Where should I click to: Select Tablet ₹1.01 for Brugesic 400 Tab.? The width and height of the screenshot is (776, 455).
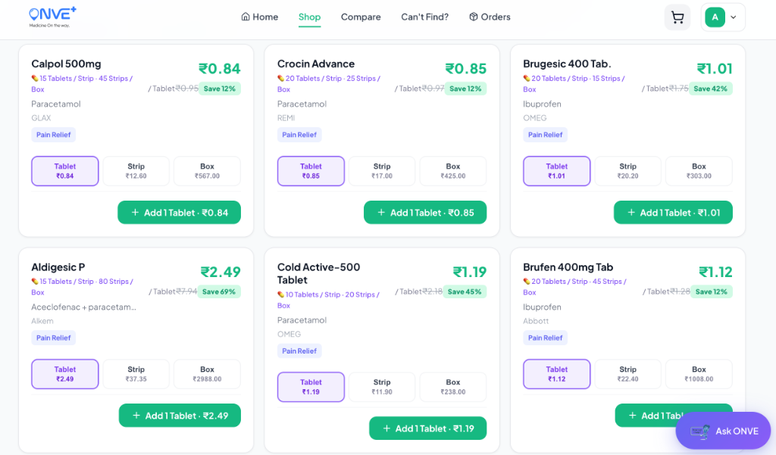pos(557,171)
